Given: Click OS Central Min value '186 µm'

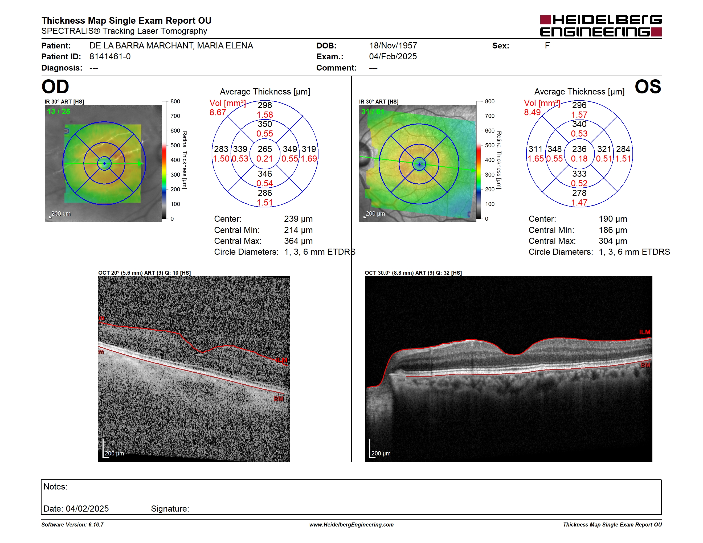Looking at the screenshot, I should 613,230.
